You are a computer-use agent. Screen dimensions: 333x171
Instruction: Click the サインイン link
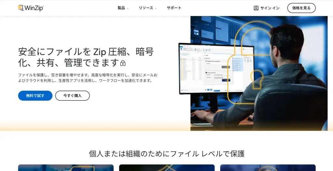coord(270,8)
